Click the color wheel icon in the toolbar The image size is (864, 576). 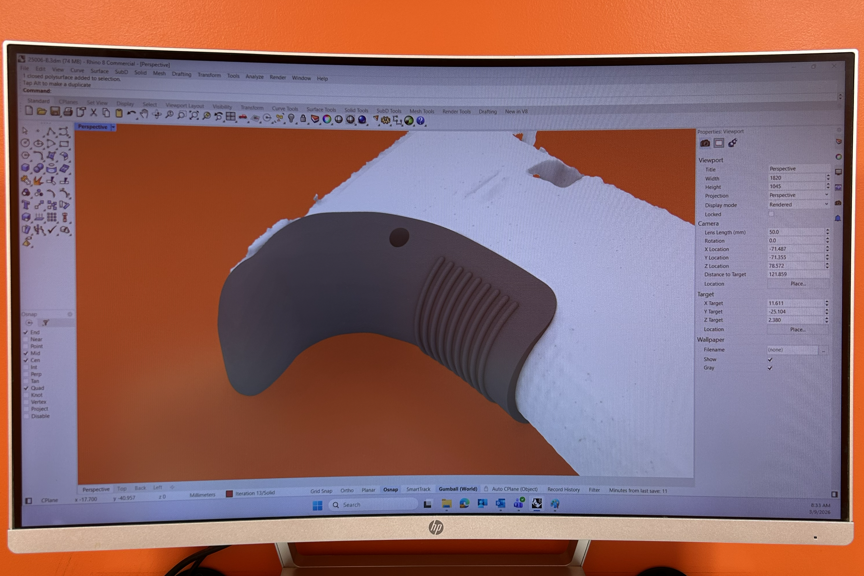(x=327, y=119)
